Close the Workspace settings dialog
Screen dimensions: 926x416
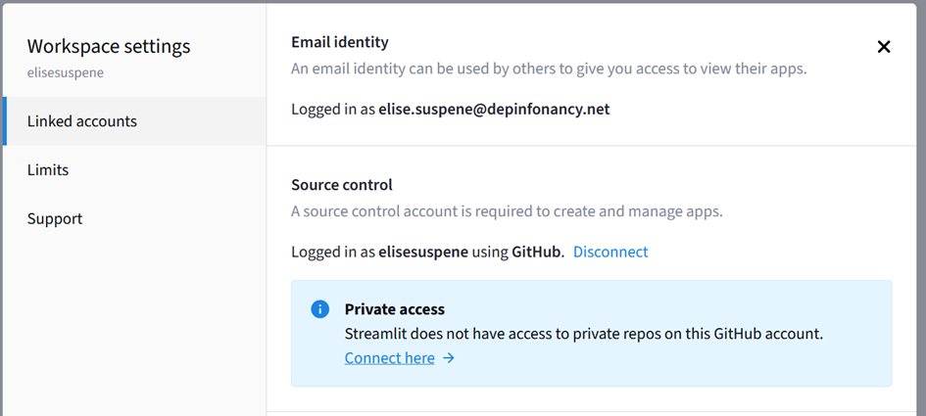click(884, 47)
